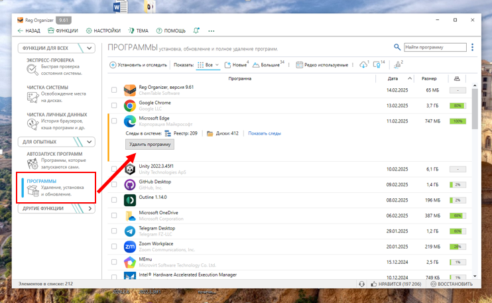Show Новые programs filter
The image size is (492, 303).
[x=236, y=65]
